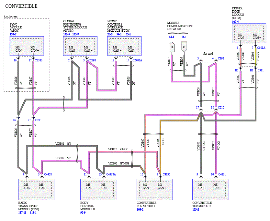The image size is (270, 221).
Task: Click connector label C2383
Action: point(39,60)
